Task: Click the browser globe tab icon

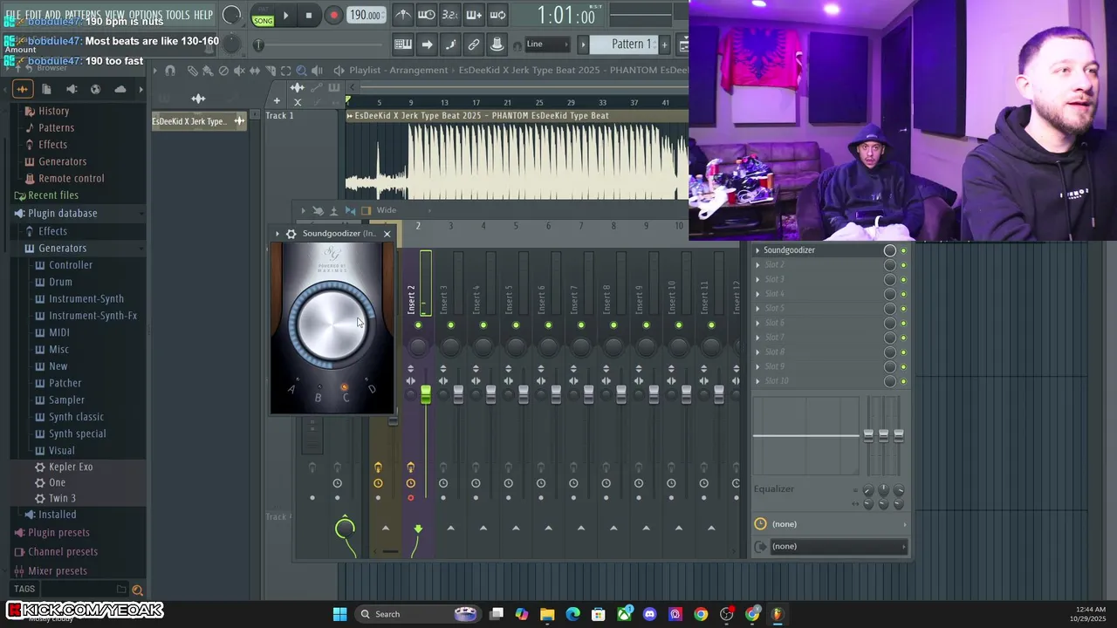Action: coord(96,89)
